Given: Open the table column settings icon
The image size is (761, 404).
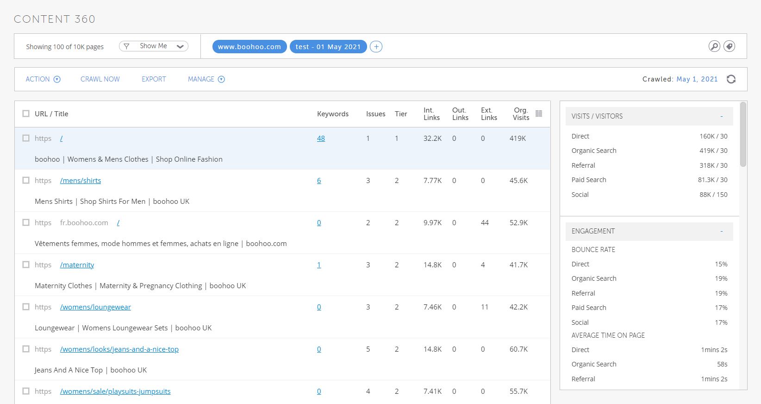Looking at the screenshot, I should click(539, 114).
